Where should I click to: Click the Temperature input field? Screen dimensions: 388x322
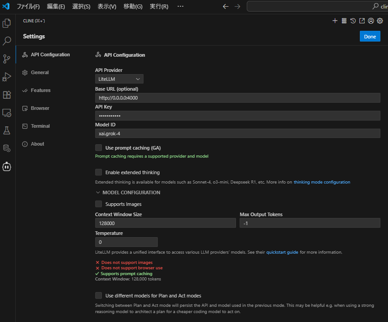pyautogui.click(x=126, y=242)
